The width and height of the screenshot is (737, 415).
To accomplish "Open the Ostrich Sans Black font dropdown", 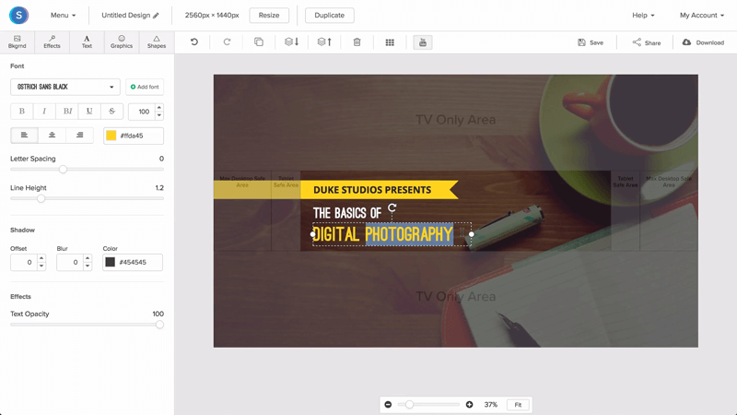I will [65, 87].
